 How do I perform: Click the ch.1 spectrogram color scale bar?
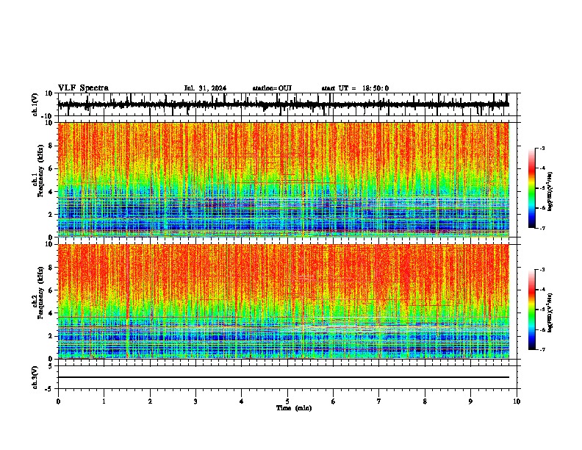pyautogui.click(x=532, y=188)
